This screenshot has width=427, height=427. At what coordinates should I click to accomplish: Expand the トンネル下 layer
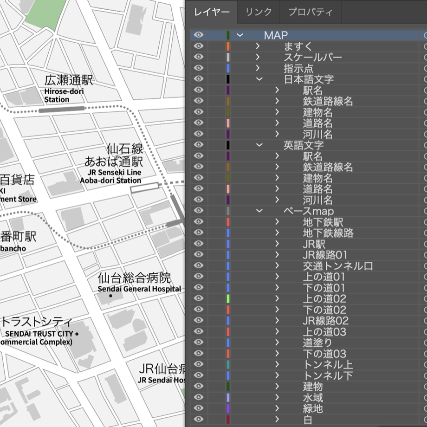(x=277, y=375)
